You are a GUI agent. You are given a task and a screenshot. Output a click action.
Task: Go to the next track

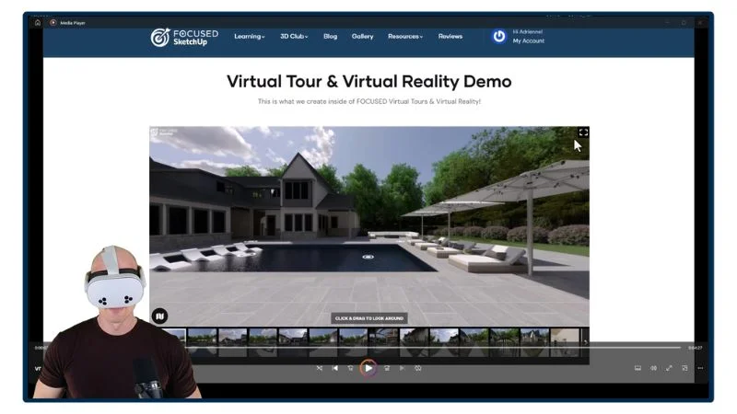pyautogui.click(x=402, y=369)
